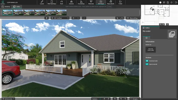Screen dimensions: 178x100
Task: Click the Échap key hint
Action: coord(110,7)
